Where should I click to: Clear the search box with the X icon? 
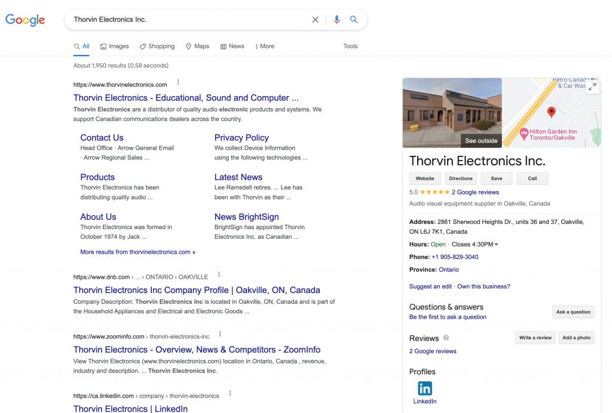316,20
